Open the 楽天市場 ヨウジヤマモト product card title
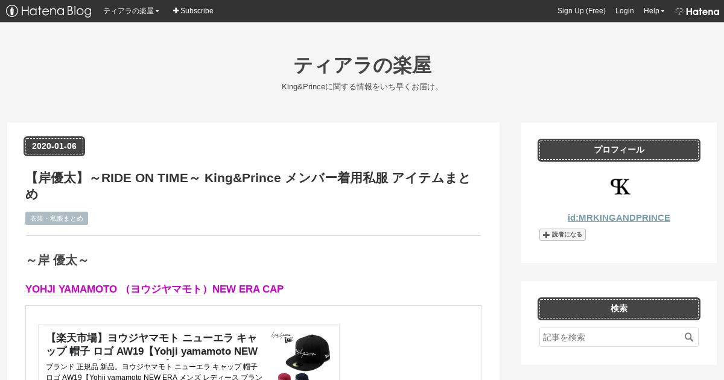This screenshot has height=380, width=724. point(152,344)
